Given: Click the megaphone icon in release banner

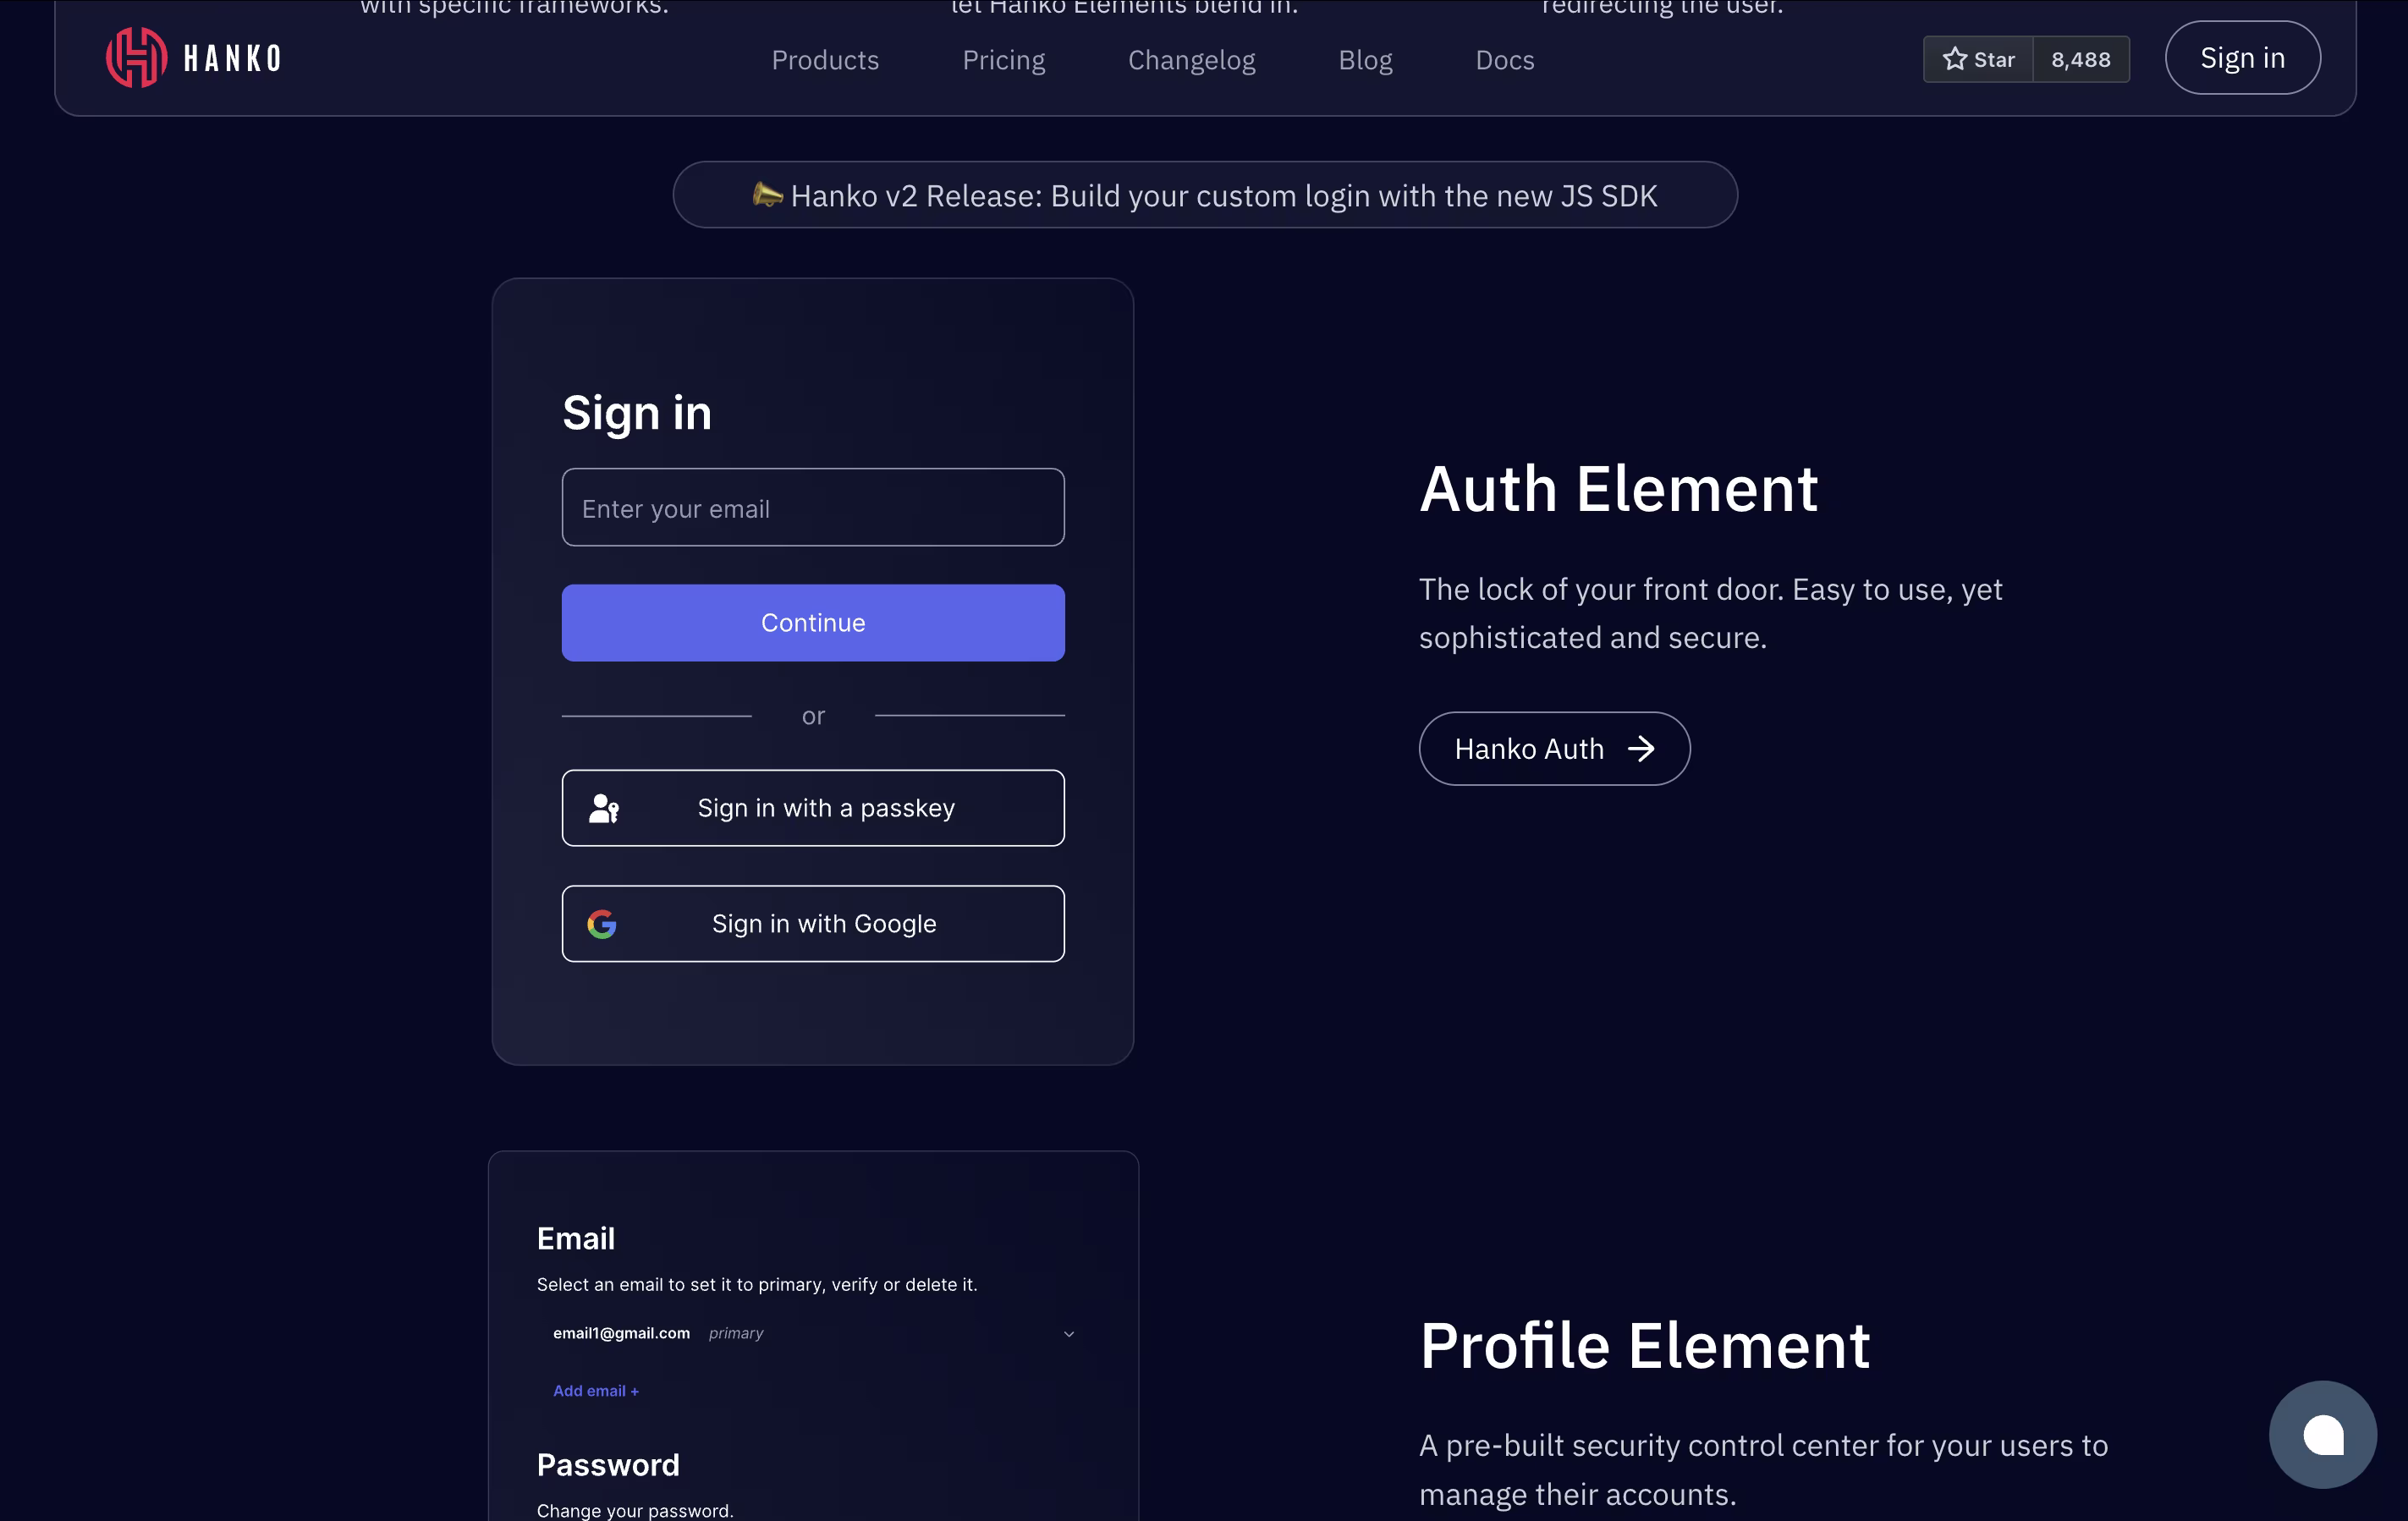Looking at the screenshot, I should (x=767, y=195).
